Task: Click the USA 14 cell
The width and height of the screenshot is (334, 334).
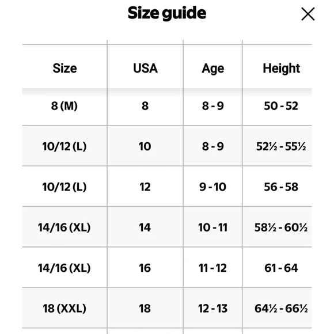Action: click(x=145, y=227)
